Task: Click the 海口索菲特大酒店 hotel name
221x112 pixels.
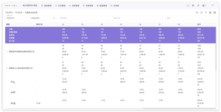Action: point(30,6)
